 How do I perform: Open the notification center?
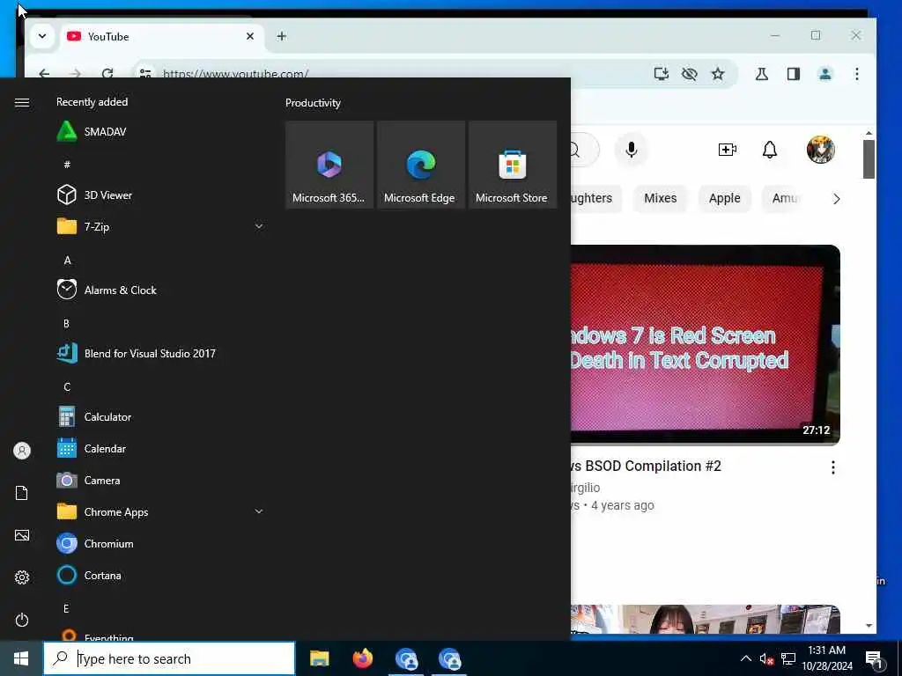click(875, 659)
